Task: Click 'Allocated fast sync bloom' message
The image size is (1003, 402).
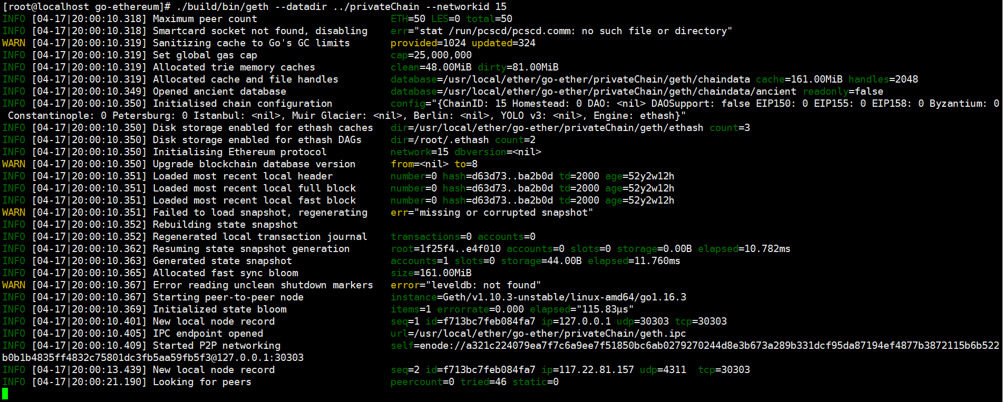Action: 225,273
